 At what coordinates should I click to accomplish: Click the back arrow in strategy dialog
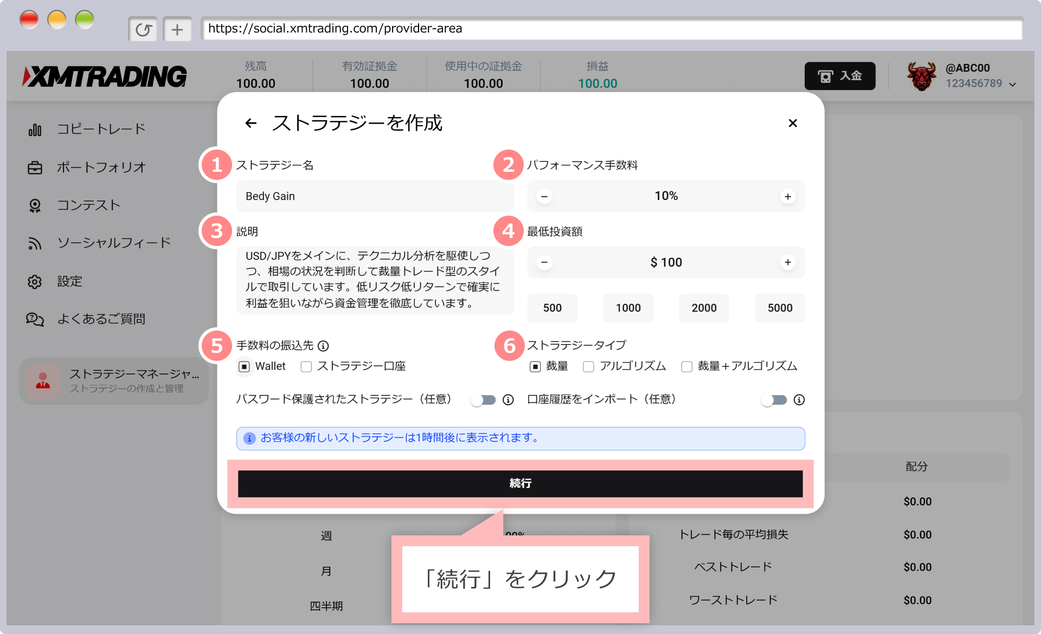point(250,123)
